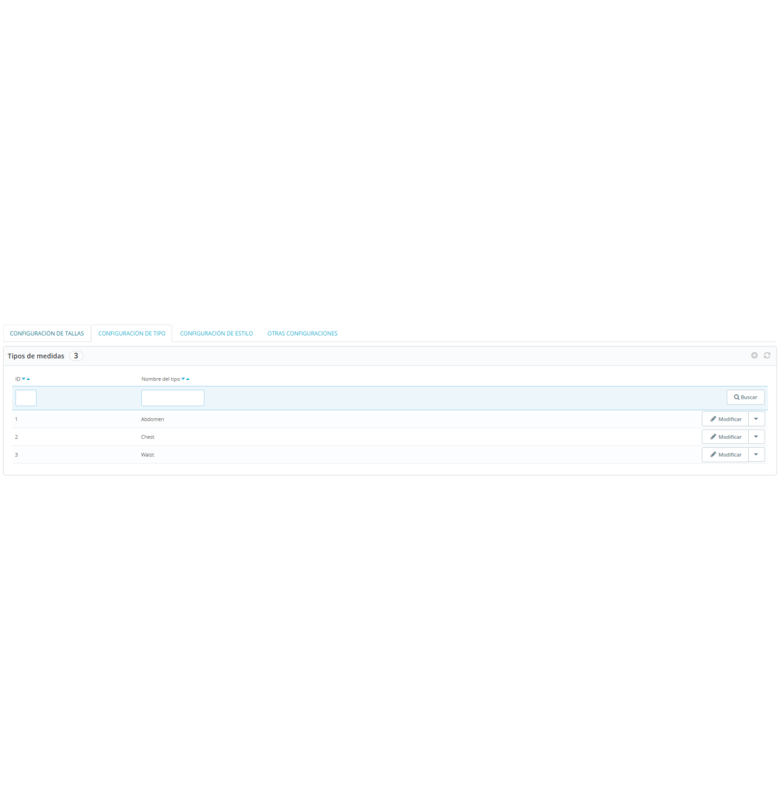Image resolution: width=781 pixels, height=800 pixels.
Task: Open dropdown arrow for Chest row
Action: pos(756,437)
